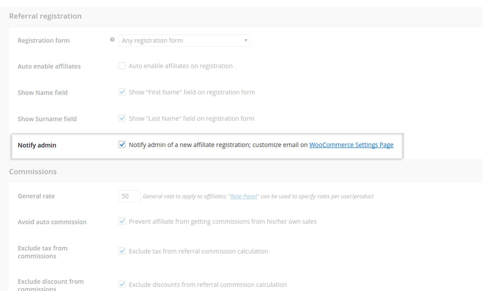Untick the Show "First Name" field checkbox
The height and width of the screenshot is (291, 483).
pos(122,92)
